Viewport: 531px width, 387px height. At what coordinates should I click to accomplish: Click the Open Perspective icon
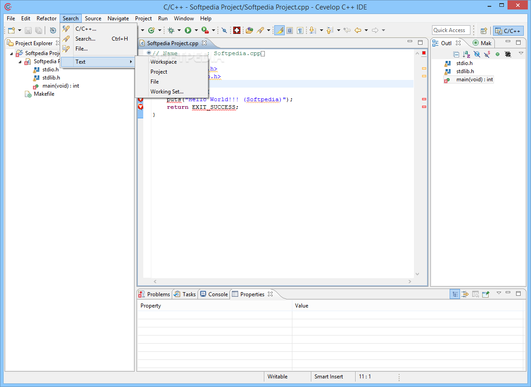pyautogui.click(x=484, y=31)
